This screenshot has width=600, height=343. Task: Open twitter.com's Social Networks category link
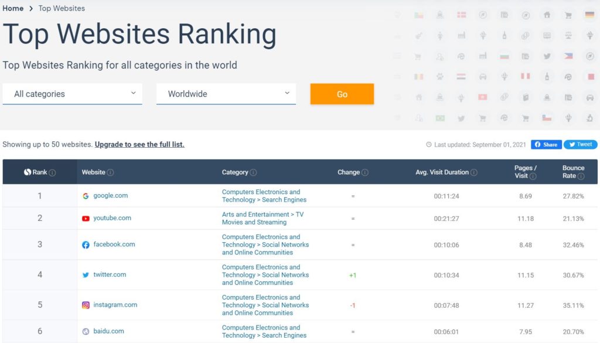(265, 275)
